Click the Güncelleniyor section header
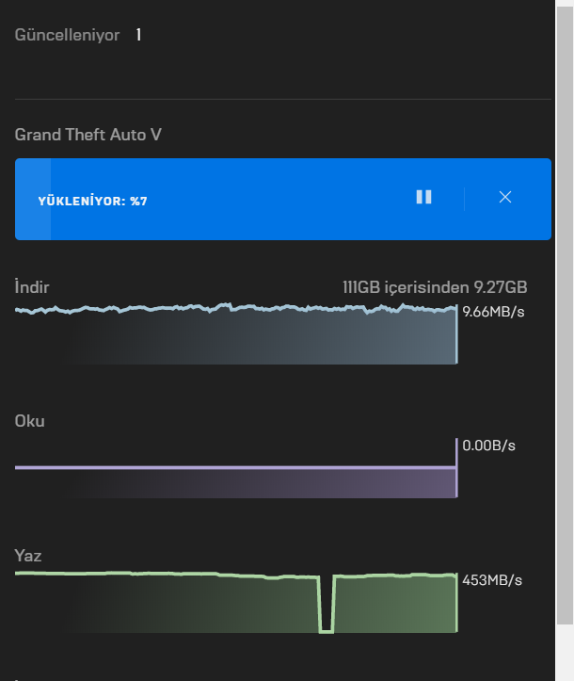574x681 pixels. (x=67, y=35)
